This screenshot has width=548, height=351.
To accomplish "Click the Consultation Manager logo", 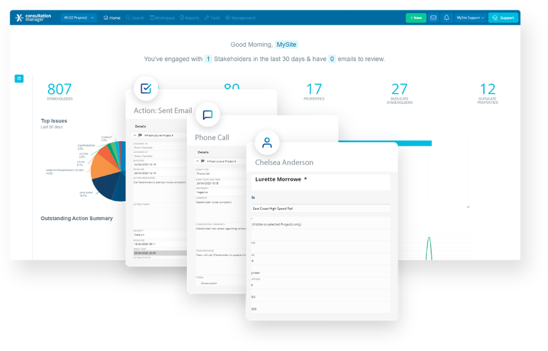I will click(x=33, y=18).
